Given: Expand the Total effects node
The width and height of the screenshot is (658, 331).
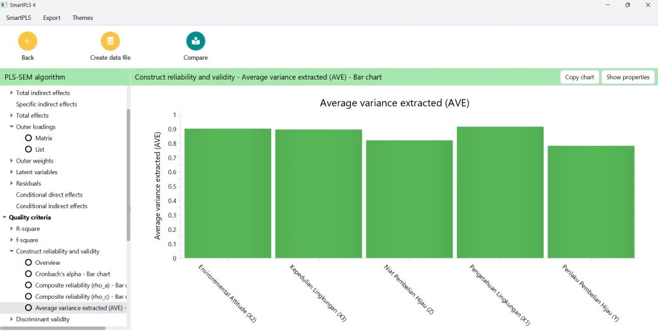Looking at the screenshot, I should 12,115.
